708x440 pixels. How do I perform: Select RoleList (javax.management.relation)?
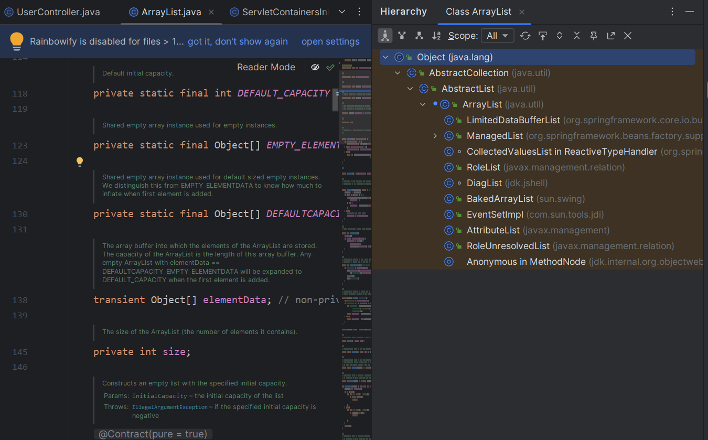[538, 167]
